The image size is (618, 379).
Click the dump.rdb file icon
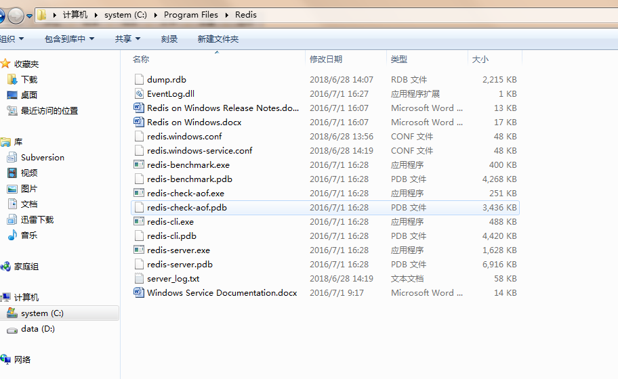coord(139,79)
